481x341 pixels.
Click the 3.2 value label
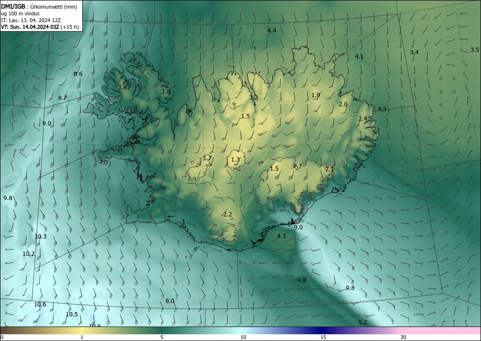(x=253, y=98)
